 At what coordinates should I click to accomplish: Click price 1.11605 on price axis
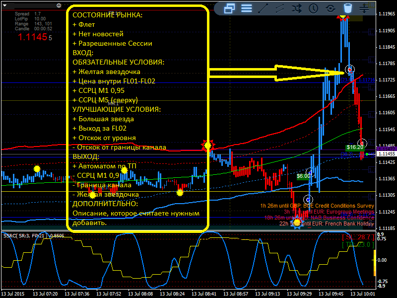(x=387, y=113)
